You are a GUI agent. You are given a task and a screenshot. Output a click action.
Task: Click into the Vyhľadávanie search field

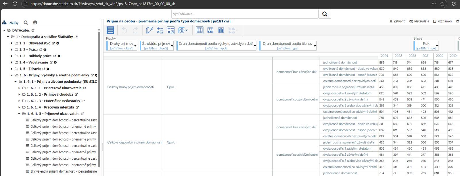[x=245, y=14]
